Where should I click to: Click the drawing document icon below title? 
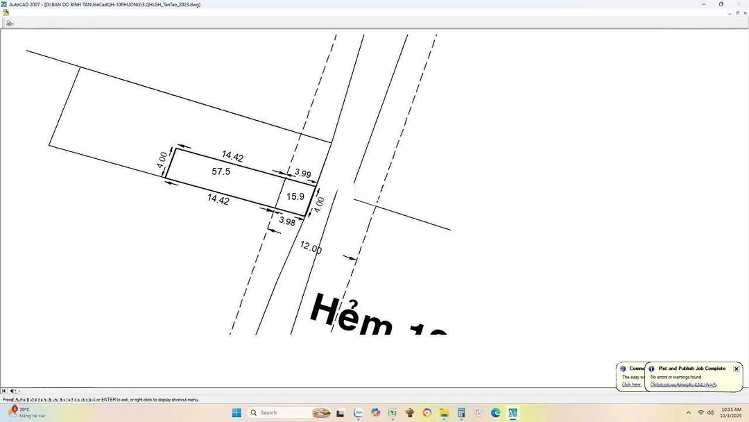6,12
